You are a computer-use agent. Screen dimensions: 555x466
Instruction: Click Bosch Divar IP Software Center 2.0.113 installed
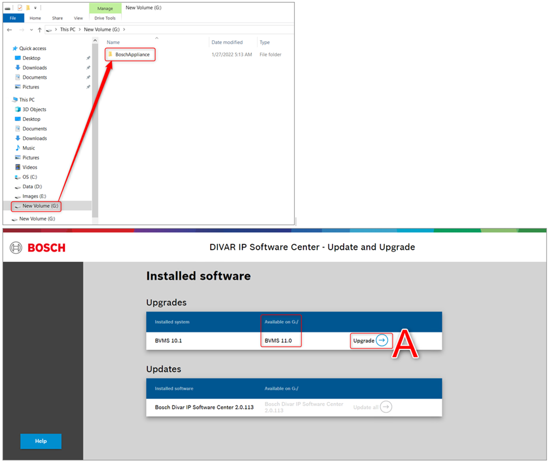coord(204,407)
